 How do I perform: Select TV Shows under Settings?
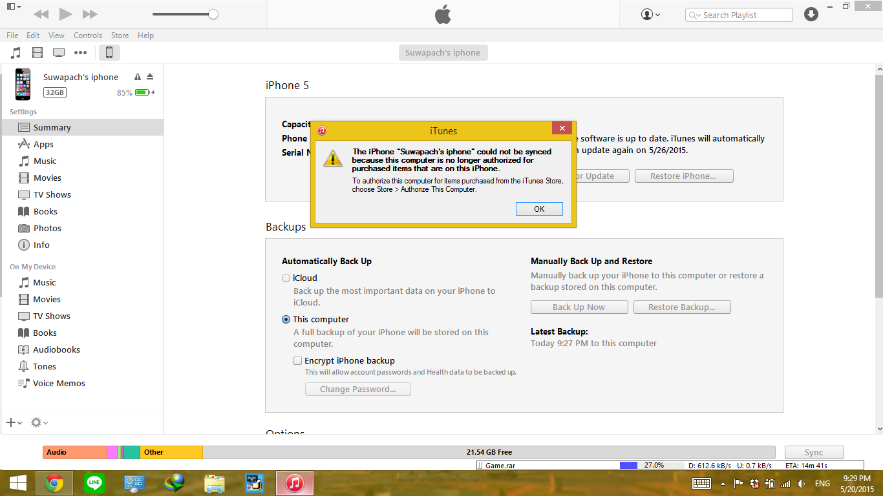(82, 194)
